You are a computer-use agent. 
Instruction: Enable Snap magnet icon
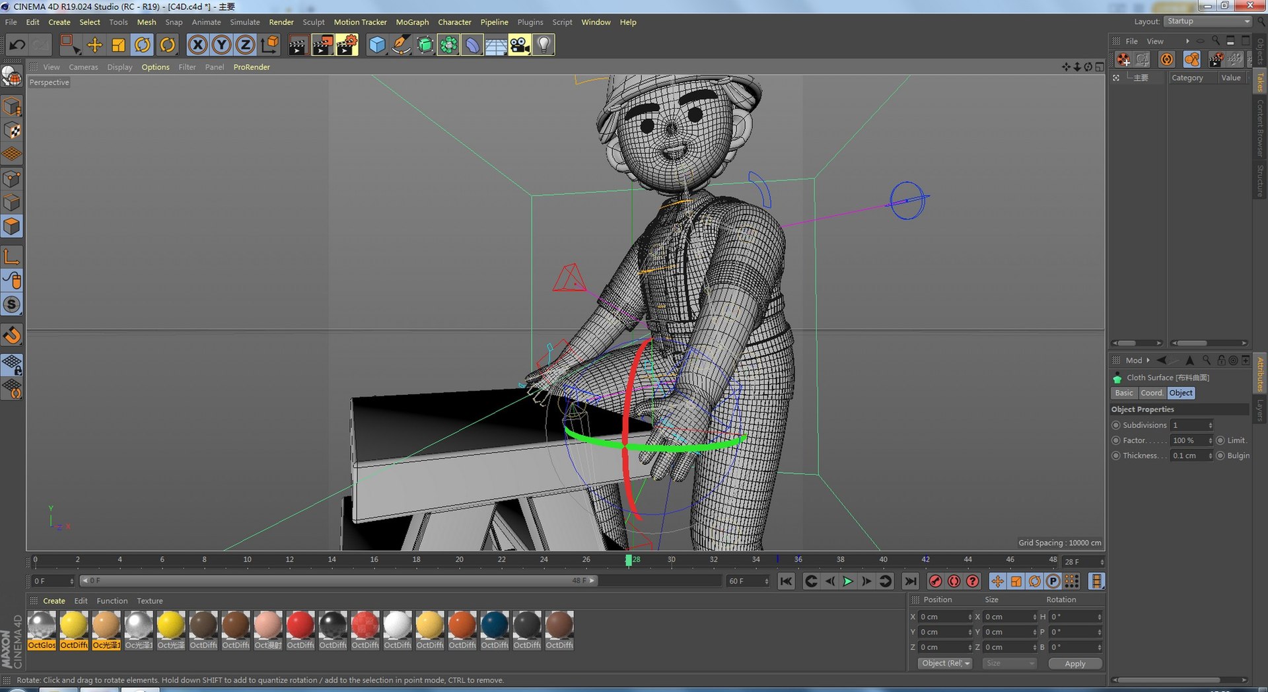pyautogui.click(x=12, y=335)
